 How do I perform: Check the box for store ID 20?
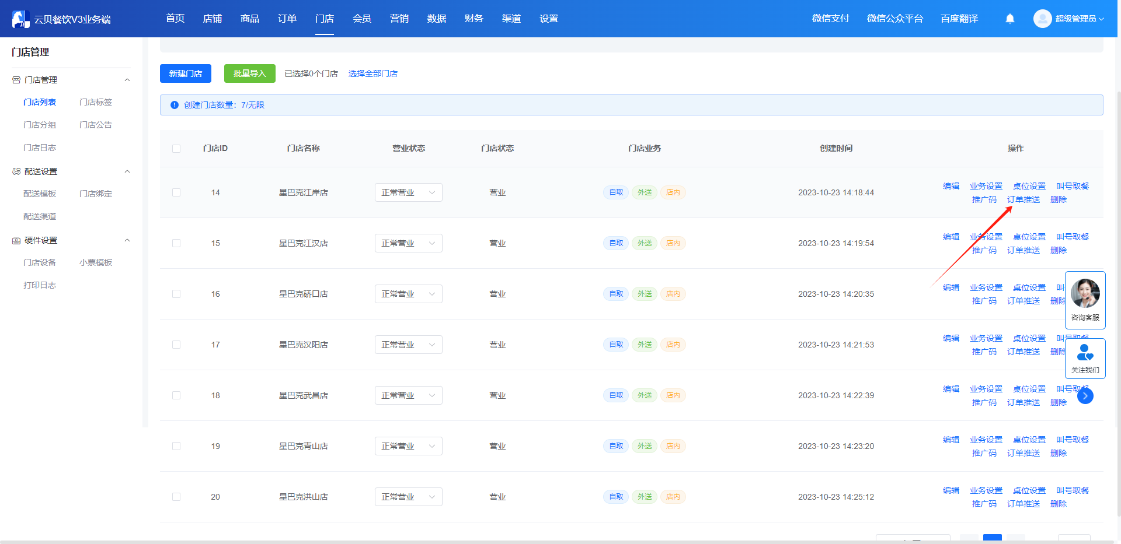point(176,497)
